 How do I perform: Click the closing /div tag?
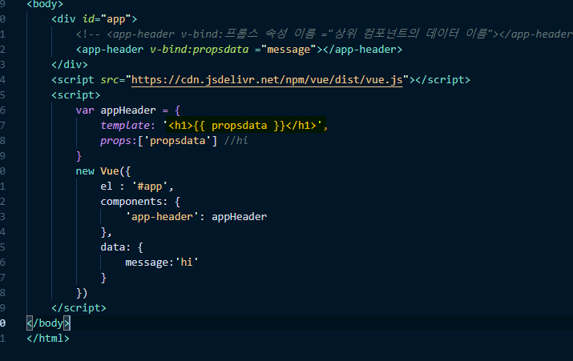70,65
